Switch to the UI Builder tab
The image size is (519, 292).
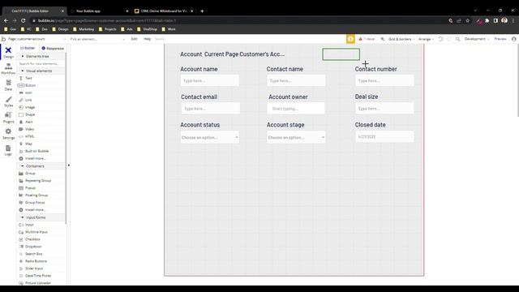click(x=28, y=48)
